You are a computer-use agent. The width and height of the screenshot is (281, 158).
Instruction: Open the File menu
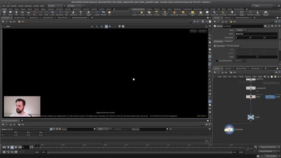(x=4, y=6)
